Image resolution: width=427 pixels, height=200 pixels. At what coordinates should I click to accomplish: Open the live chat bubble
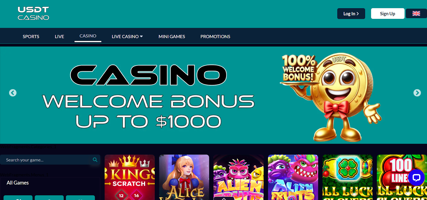pyautogui.click(x=416, y=177)
